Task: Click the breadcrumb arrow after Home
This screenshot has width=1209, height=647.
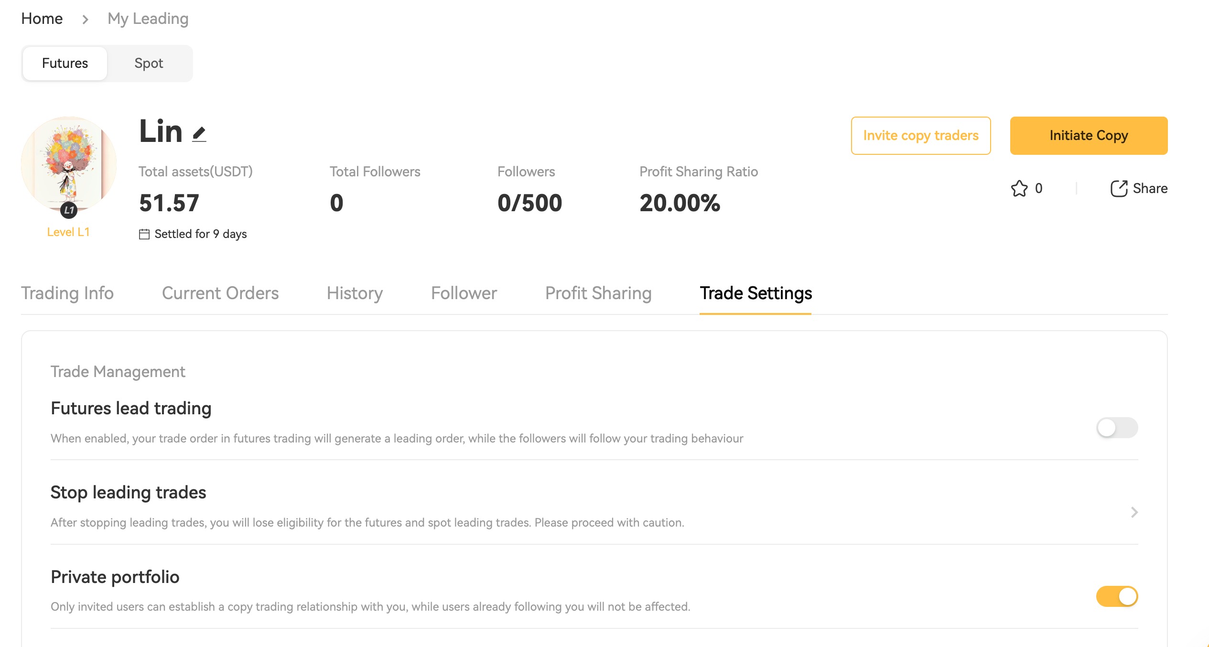Action: (x=85, y=20)
